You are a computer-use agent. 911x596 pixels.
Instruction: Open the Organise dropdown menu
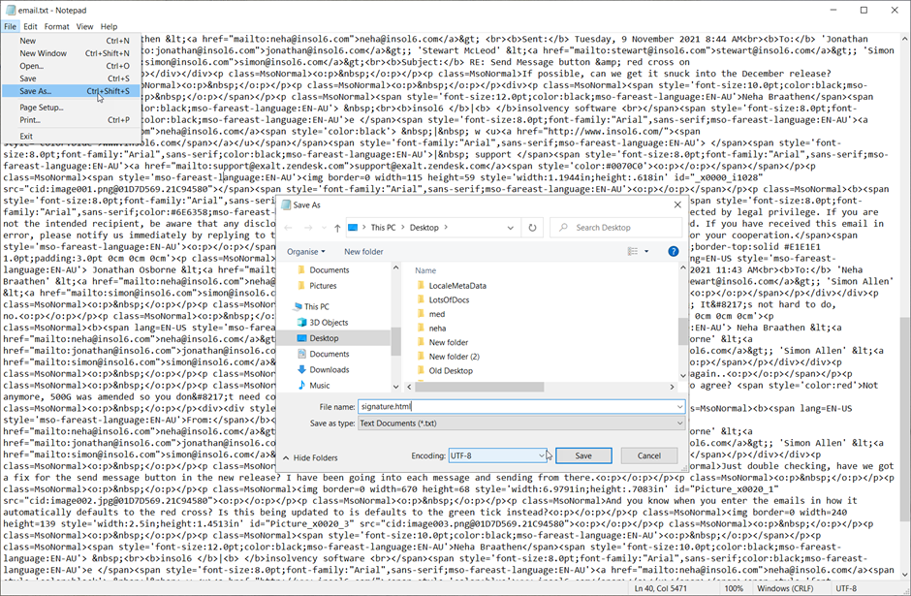click(x=308, y=251)
